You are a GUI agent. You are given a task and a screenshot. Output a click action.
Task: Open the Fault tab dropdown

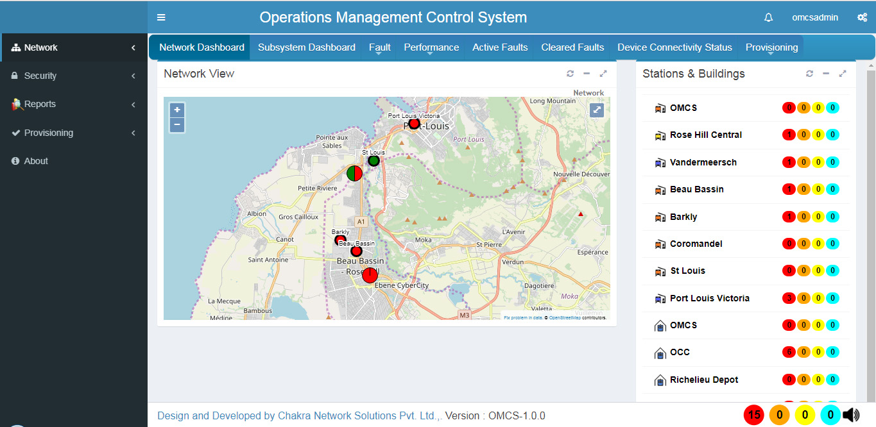tap(380, 47)
